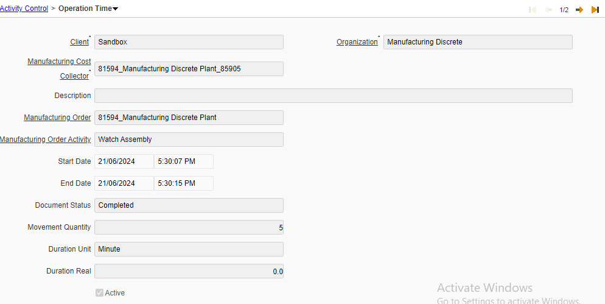This screenshot has width=605, height=304.
Task: Jump to the last record arrow icon
Action: pyautogui.click(x=595, y=10)
